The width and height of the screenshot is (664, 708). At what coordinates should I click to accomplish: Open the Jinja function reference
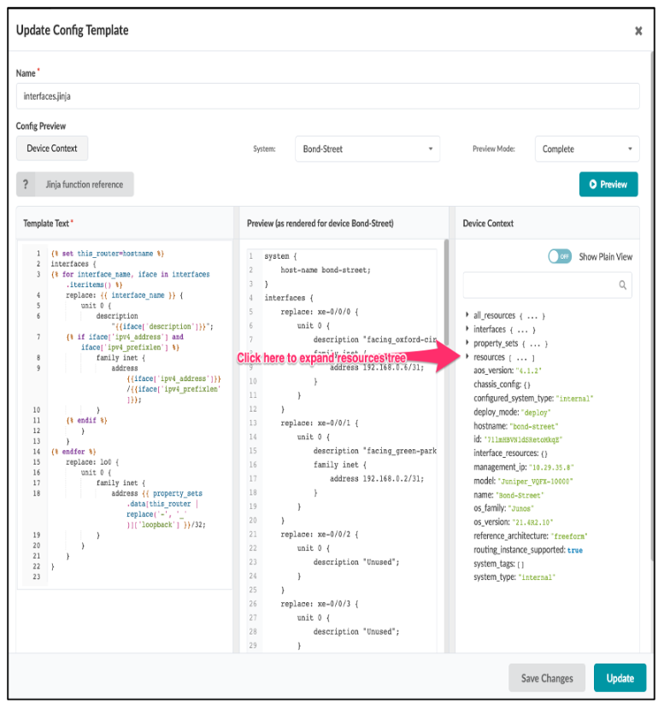pos(84,184)
